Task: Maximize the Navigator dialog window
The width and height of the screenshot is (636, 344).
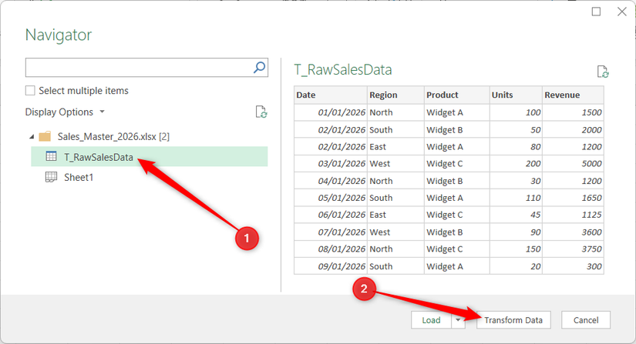Action: click(x=596, y=12)
